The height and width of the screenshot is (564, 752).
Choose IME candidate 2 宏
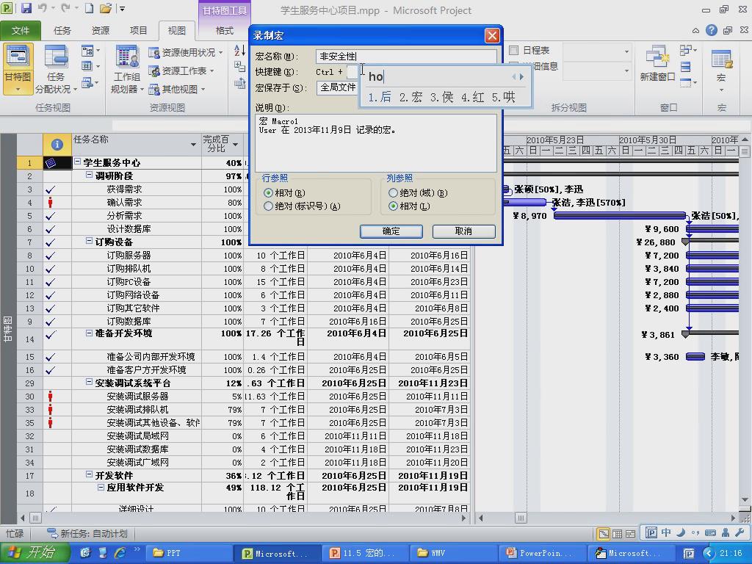(x=411, y=98)
